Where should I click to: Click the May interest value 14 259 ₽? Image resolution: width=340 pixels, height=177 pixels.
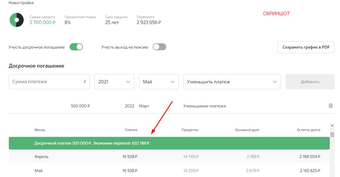[x=191, y=171]
